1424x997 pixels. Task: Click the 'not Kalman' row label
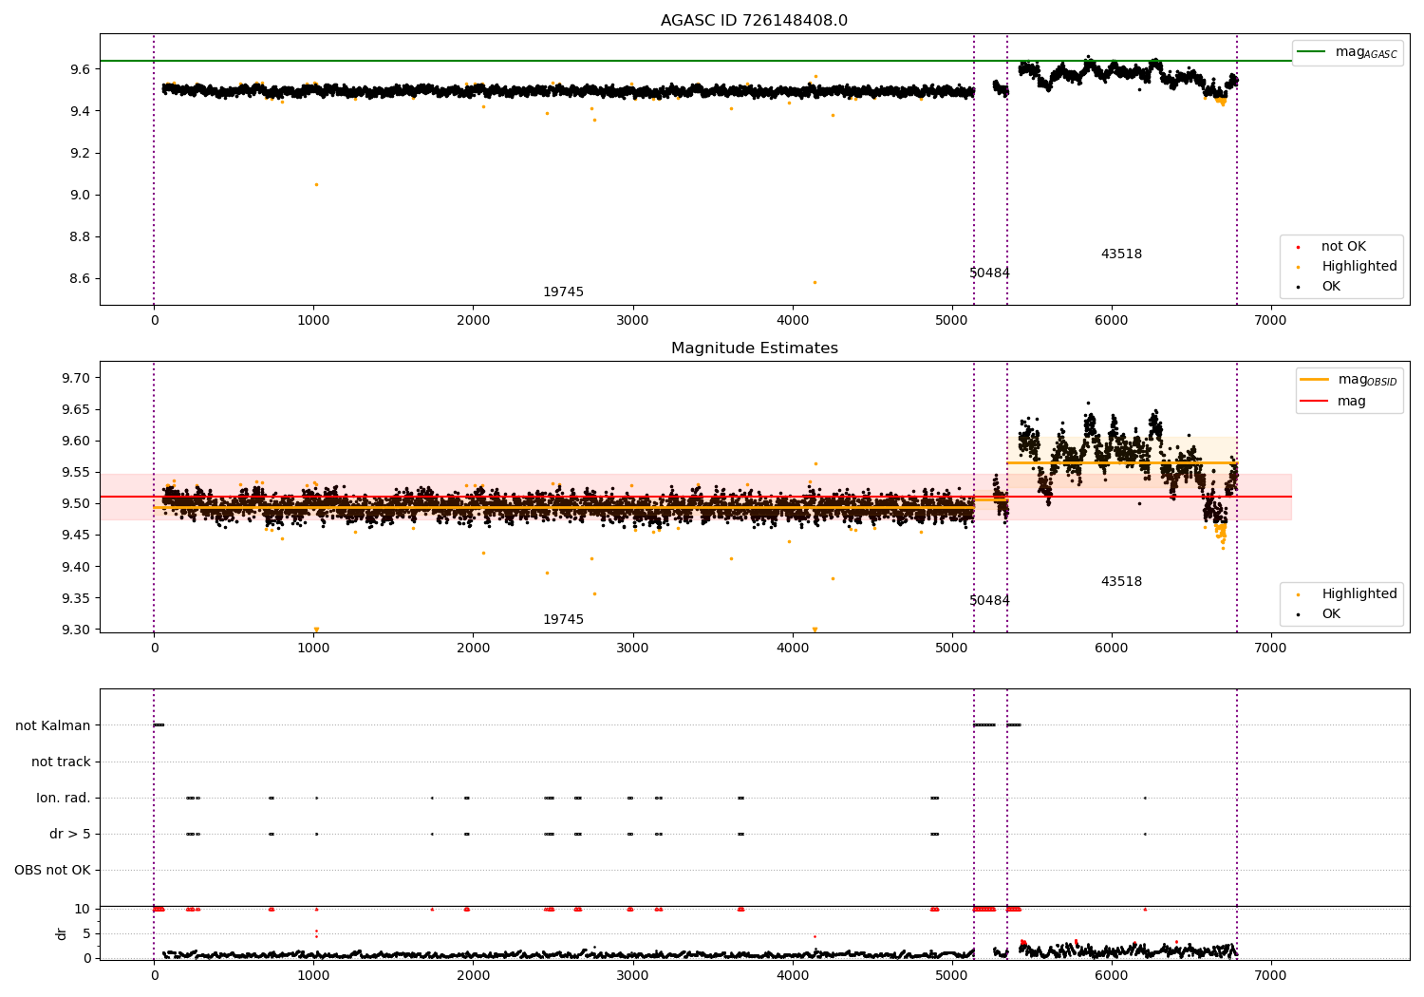click(53, 725)
